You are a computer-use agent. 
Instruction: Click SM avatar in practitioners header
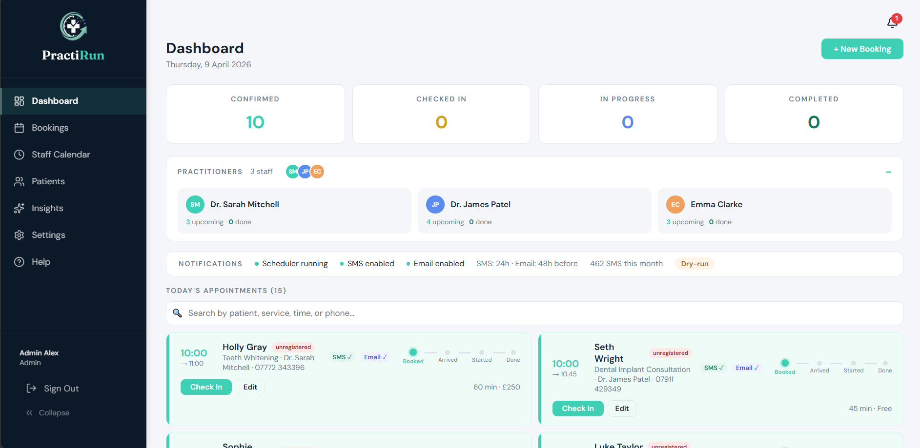292,172
